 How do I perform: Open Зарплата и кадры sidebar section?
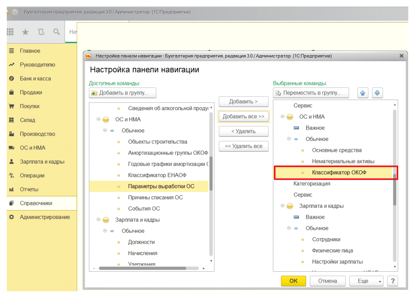coord(42,162)
